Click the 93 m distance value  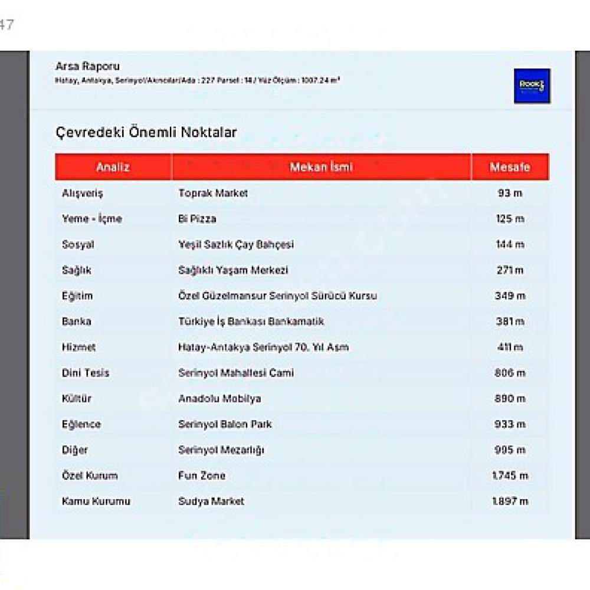tap(510, 193)
